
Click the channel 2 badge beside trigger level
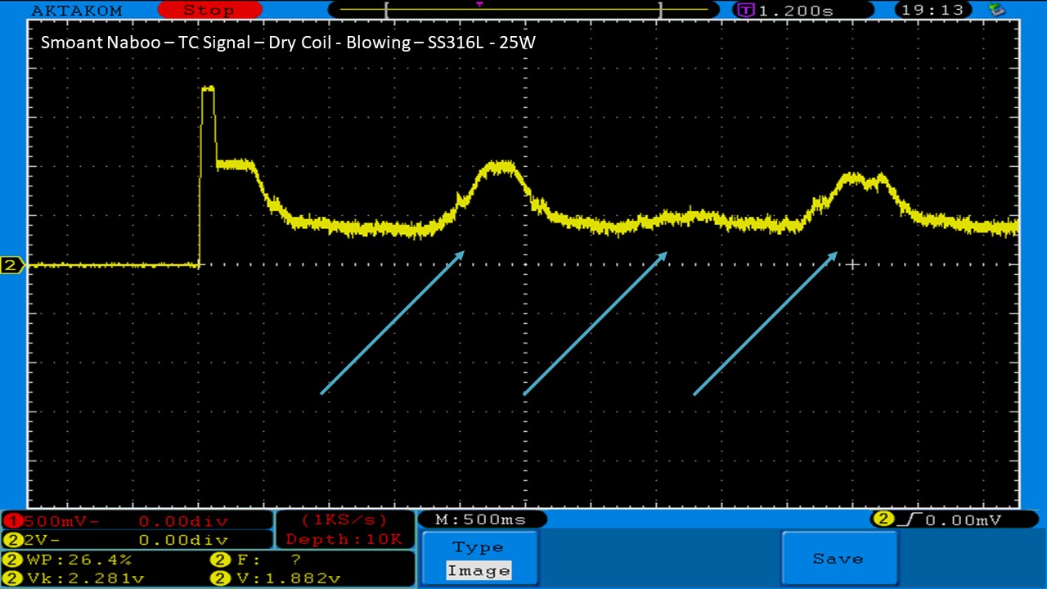coord(883,519)
